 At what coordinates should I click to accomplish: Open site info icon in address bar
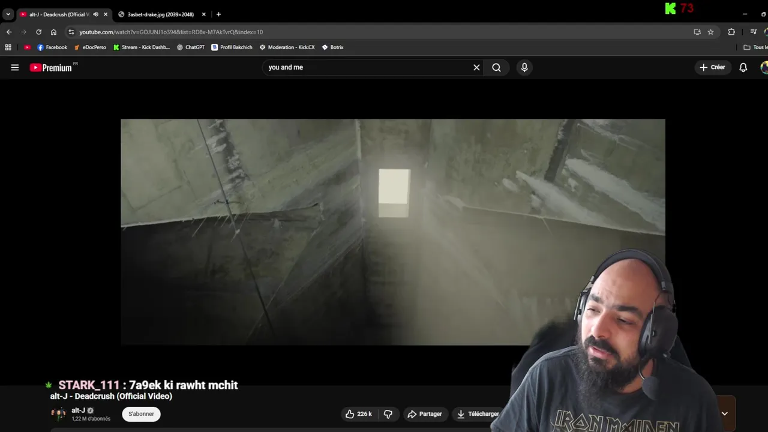tap(71, 32)
